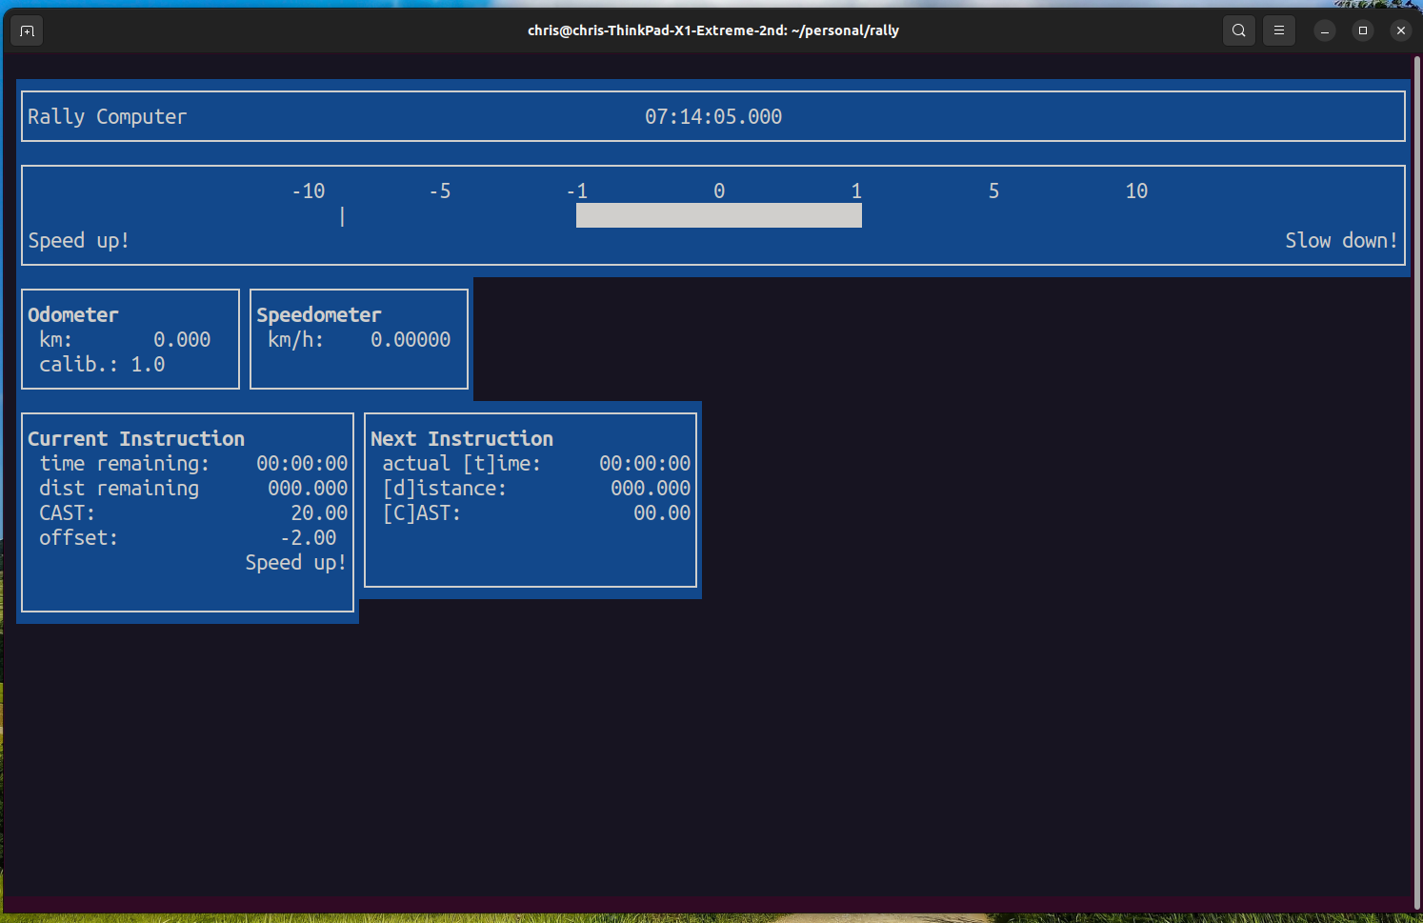This screenshot has height=923, width=1423.
Task: Open terminal search with magnifier icon
Action: [1238, 30]
